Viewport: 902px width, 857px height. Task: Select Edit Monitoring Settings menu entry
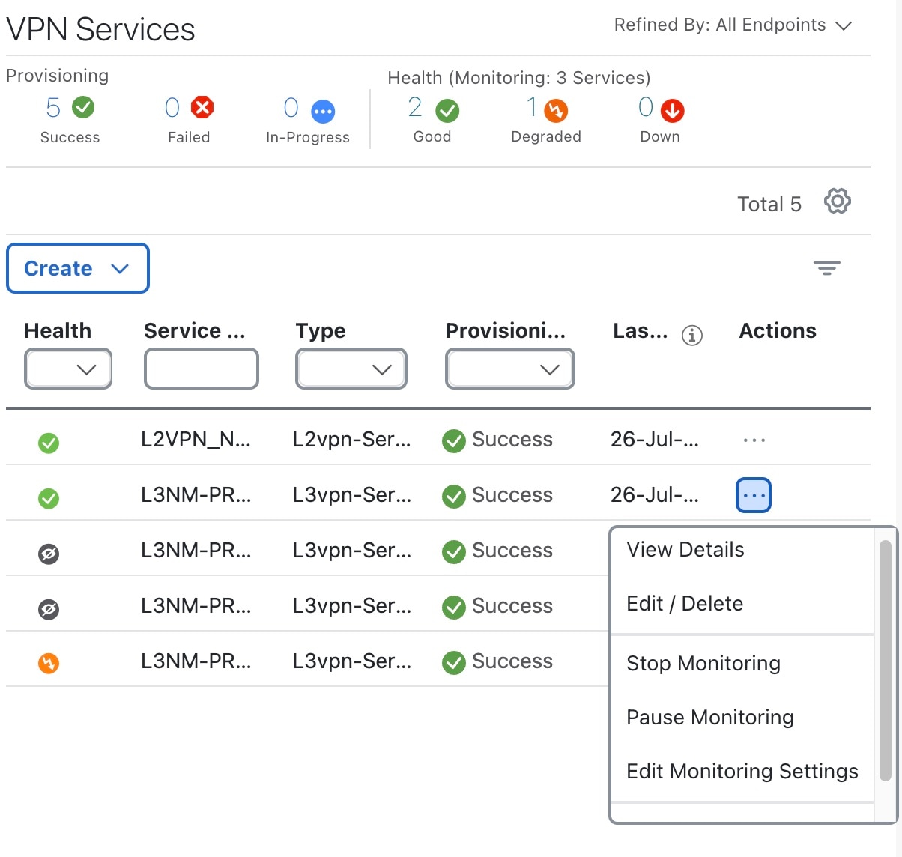coord(742,771)
